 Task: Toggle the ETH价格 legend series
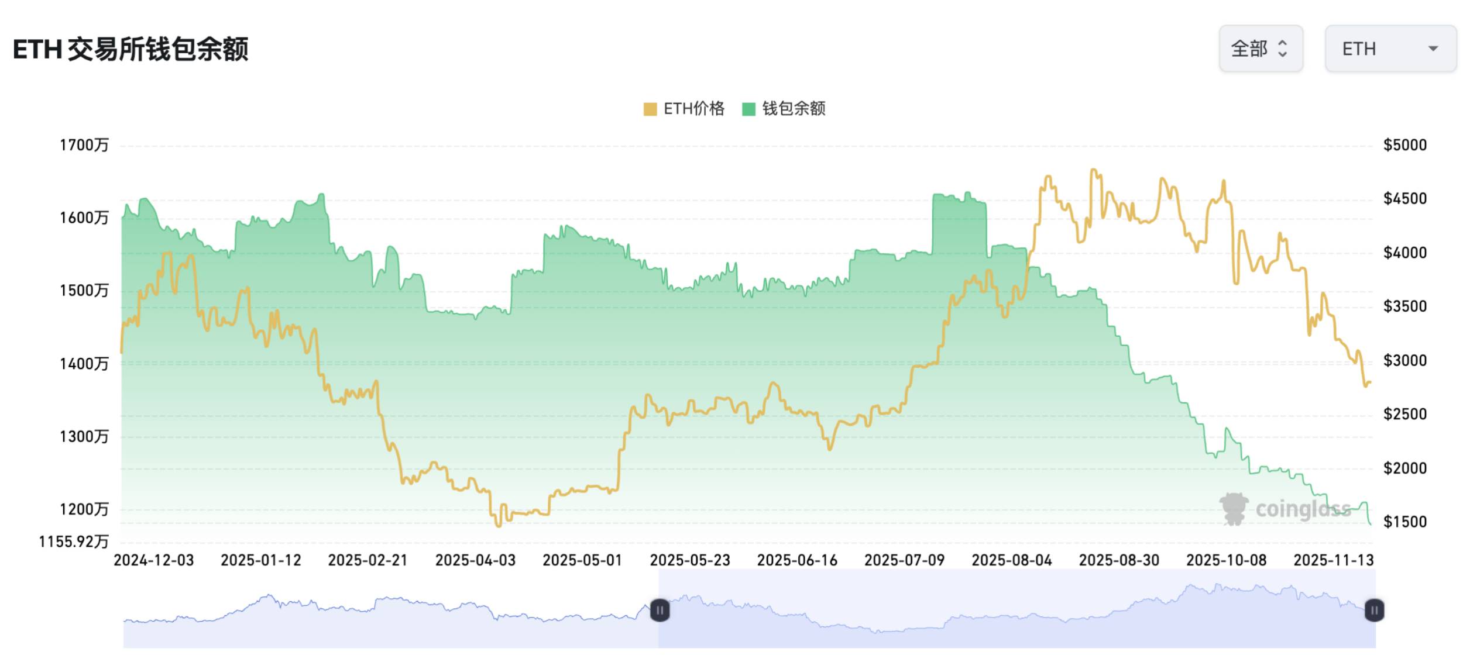click(693, 109)
